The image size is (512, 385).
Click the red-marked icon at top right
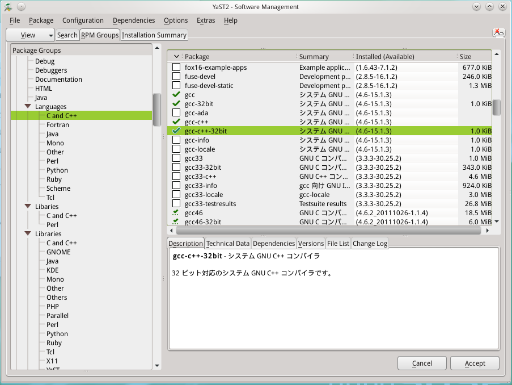(498, 32)
